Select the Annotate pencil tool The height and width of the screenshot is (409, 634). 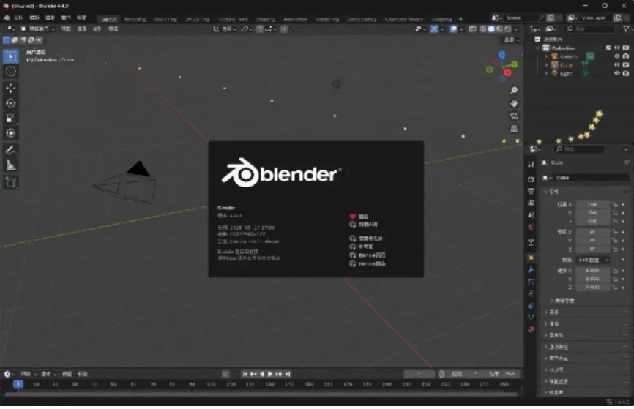pos(11,150)
